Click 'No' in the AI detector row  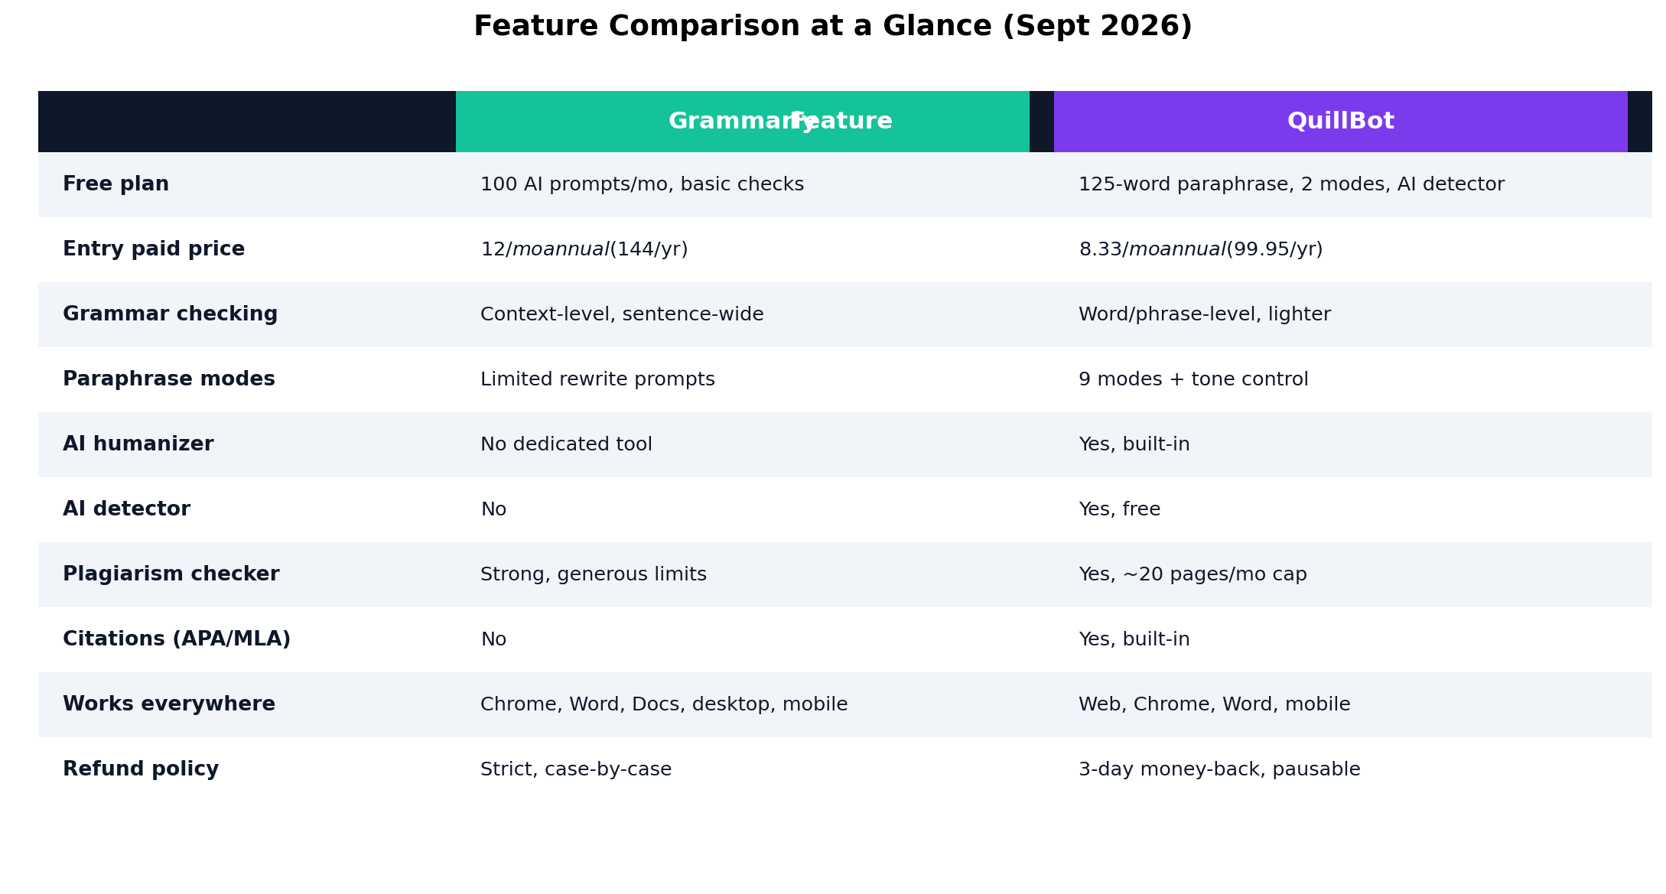493,509
